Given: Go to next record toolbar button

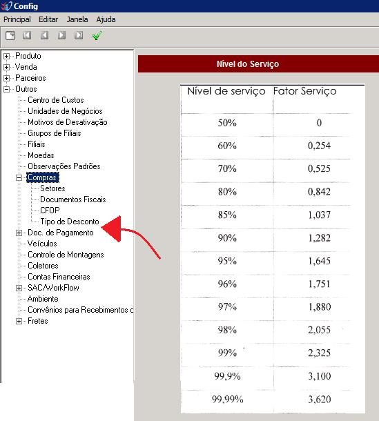Looking at the screenshot, I should tap(61, 35).
